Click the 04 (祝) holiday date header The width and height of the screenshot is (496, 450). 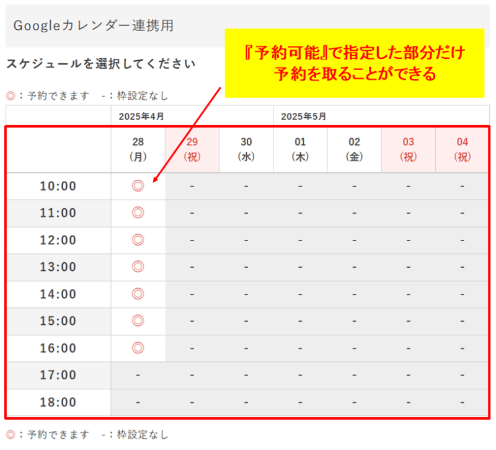[463, 149]
